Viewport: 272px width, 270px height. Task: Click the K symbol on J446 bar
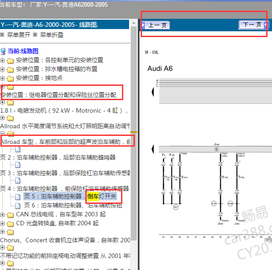click(217, 149)
